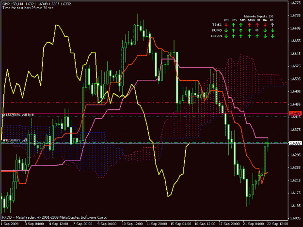This screenshot has width=303, height=227.
Task: Click the M30 timeframe column header
Action: click(251, 20)
